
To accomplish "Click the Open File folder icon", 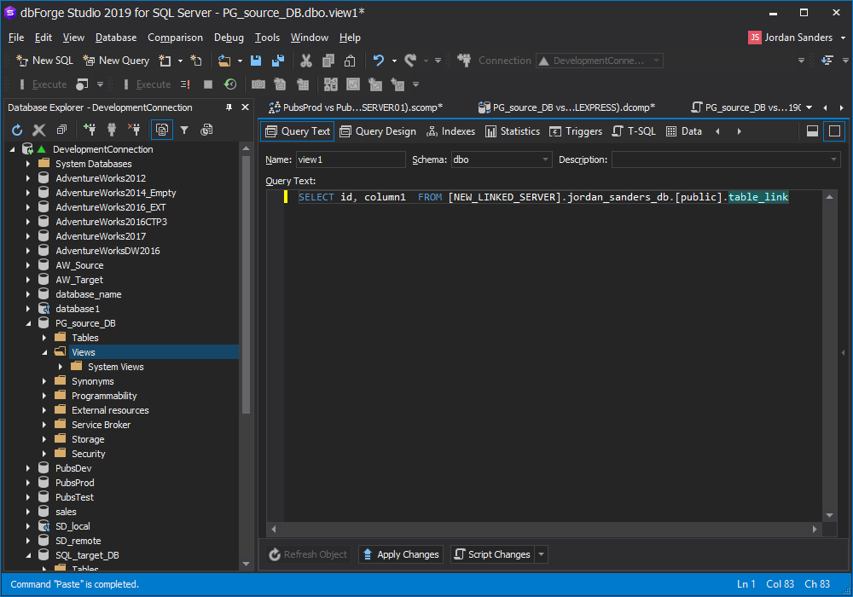I will pos(224,61).
